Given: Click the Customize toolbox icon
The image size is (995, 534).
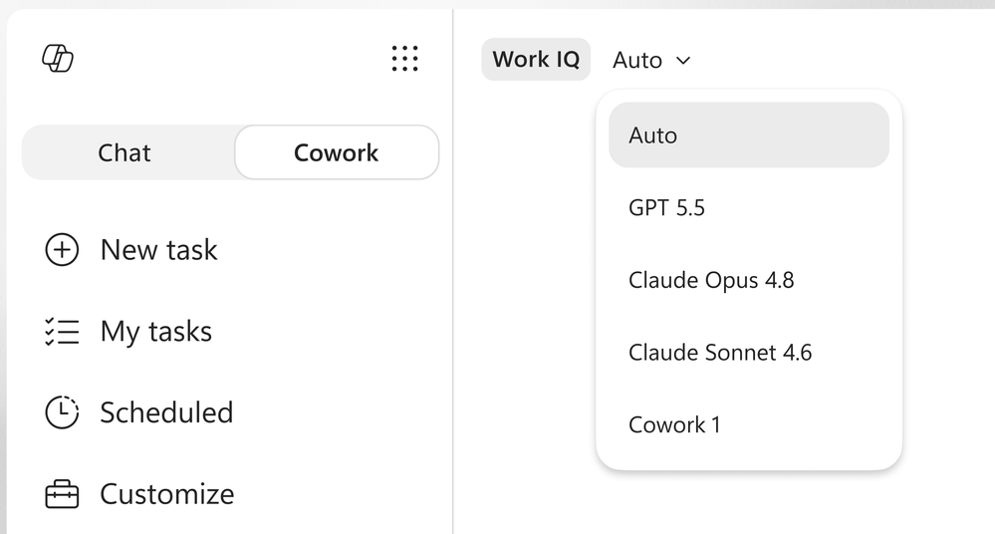Looking at the screenshot, I should pyautogui.click(x=62, y=494).
